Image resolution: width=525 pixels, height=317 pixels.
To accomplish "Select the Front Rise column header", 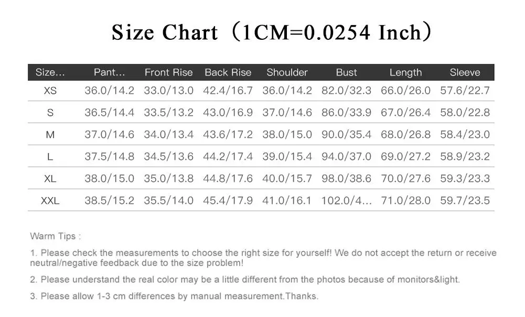I will pos(168,72).
